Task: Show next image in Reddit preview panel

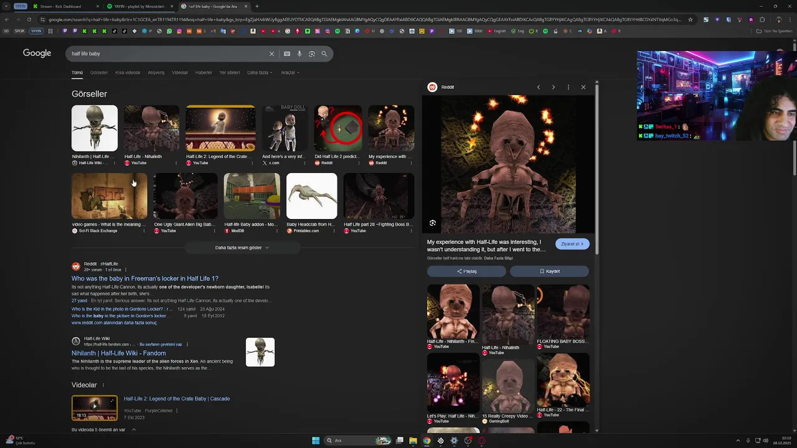Action: click(x=553, y=87)
